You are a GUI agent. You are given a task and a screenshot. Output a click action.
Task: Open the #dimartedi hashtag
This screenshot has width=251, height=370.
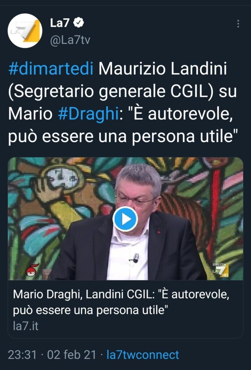coord(51,69)
